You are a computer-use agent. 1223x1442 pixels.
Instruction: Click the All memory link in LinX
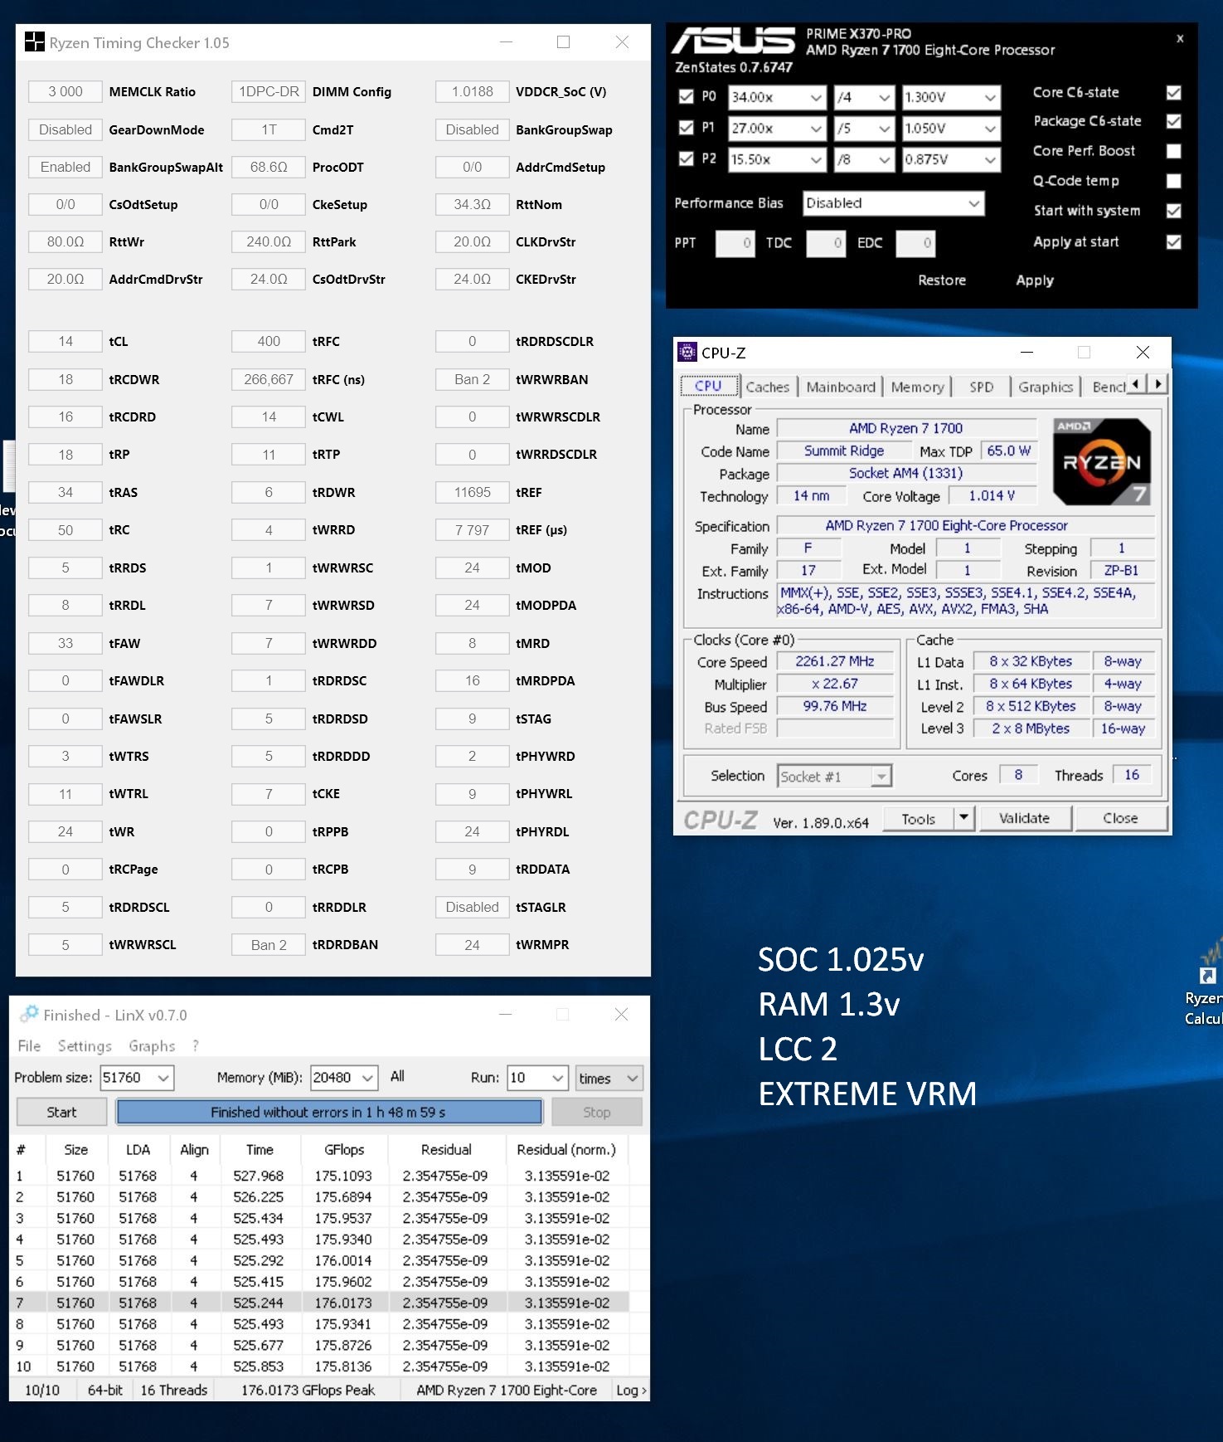[398, 1076]
